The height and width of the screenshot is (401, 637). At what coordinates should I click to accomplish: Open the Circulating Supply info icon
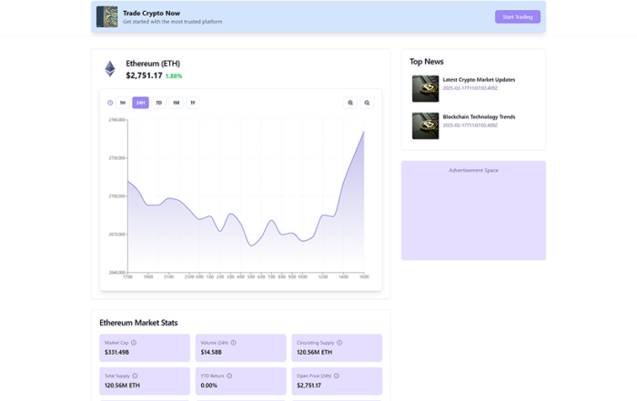[339, 343]
